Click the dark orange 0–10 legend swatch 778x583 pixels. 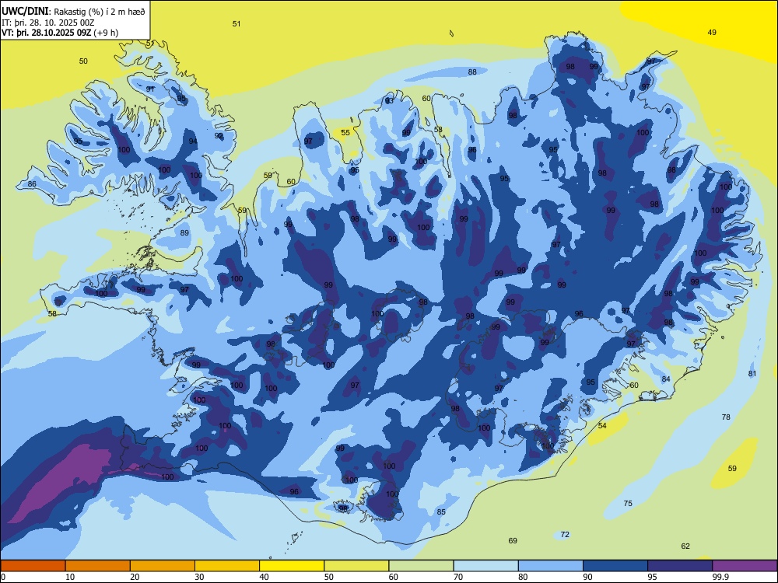[33, 566]
